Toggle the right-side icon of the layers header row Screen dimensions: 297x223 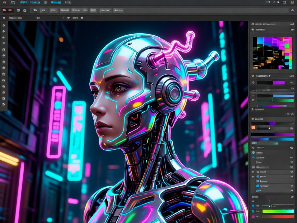[292, 148]
